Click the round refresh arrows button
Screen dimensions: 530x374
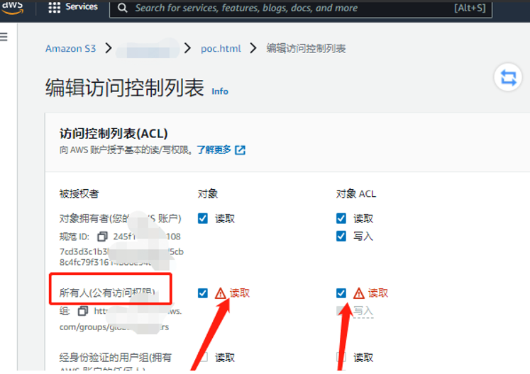click(508, 78)
